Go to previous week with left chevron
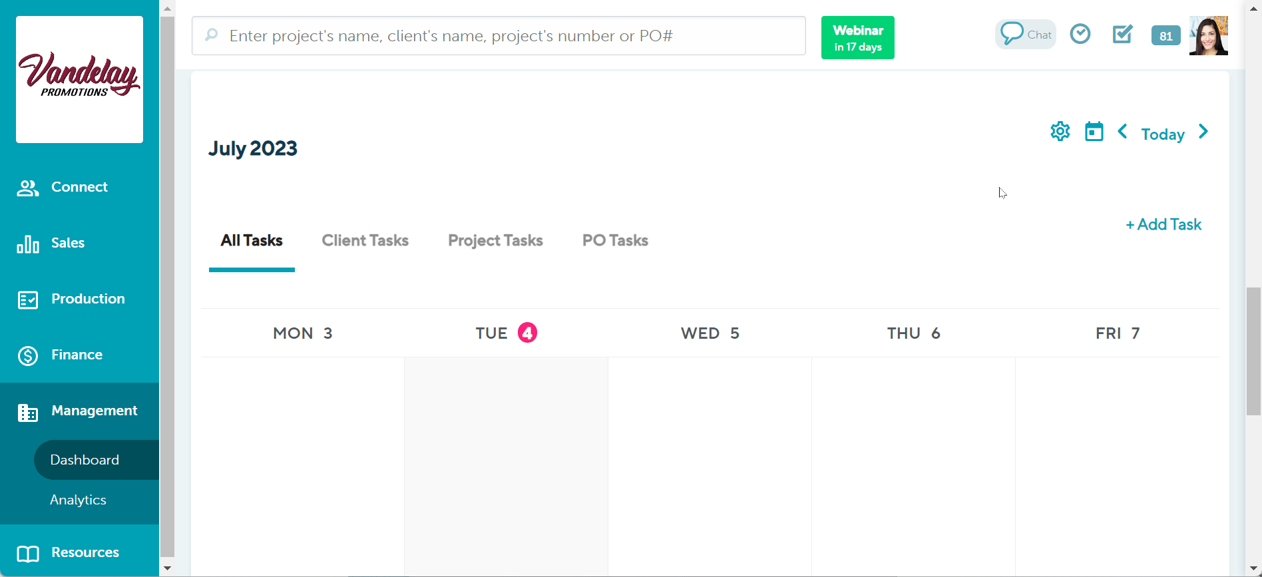This screenshot has height=577, width=1262. point(1122,132)
